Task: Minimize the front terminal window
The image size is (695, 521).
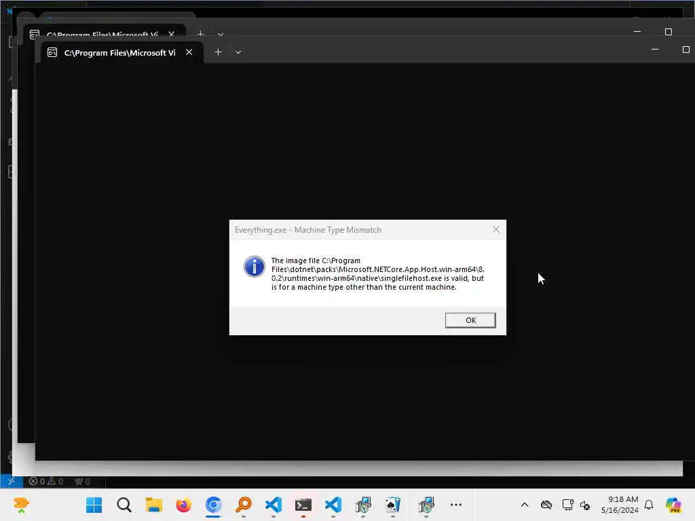Action: click(x=655, y=50)
